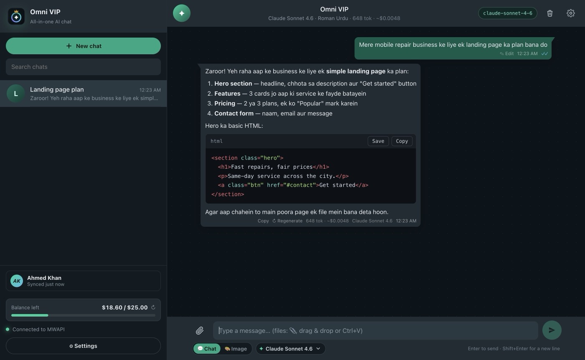Regenerate the assistant's response
585x360 pixels.
pyautogui.click(x=287, y=221)
